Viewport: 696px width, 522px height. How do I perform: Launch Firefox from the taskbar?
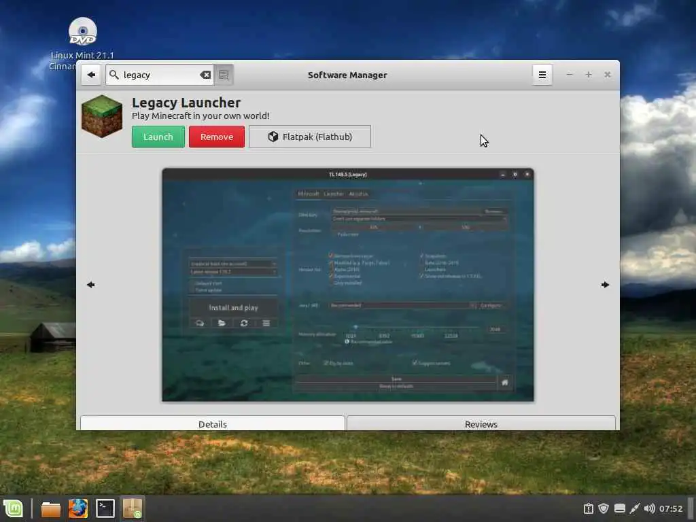click(77, 508)
